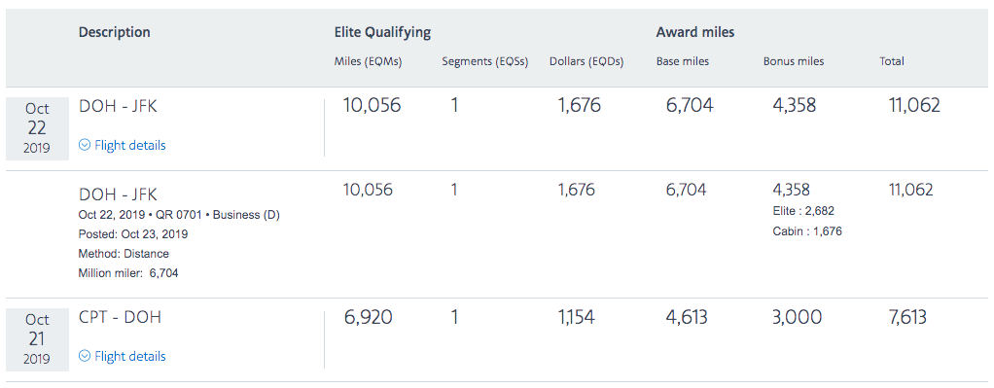Click chevron icon beside DOH - JFK Flight details
The height and width of the screenshot is (388, 994).
tap(85, 145)
